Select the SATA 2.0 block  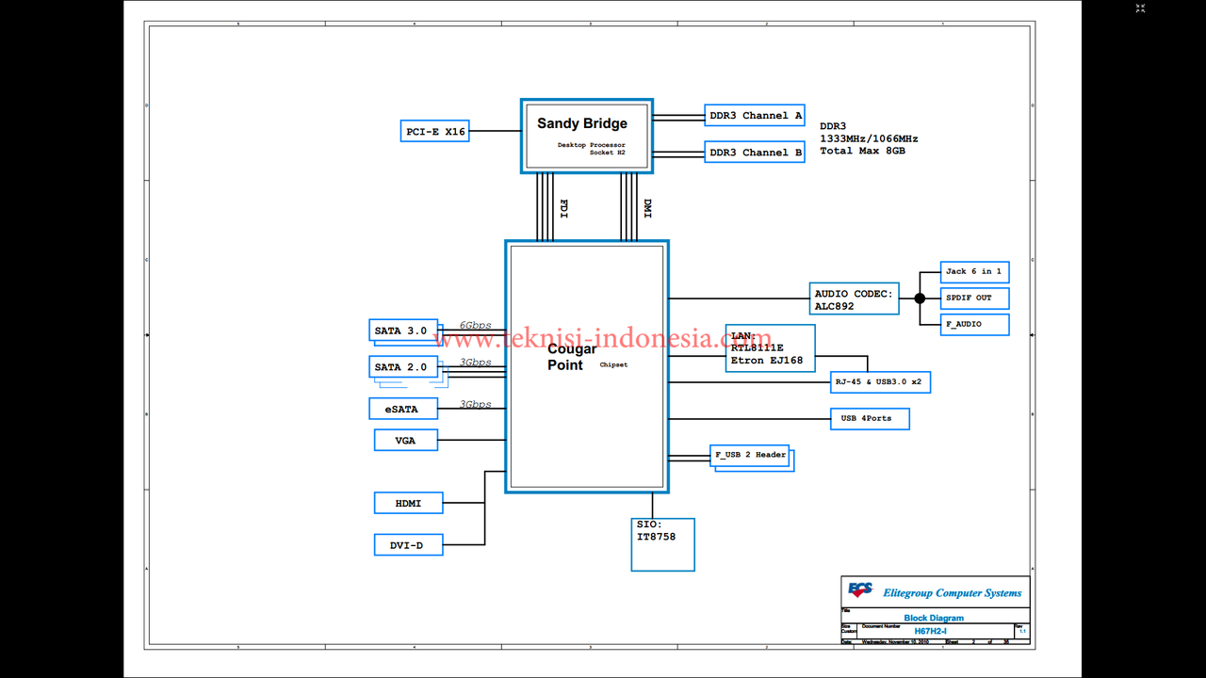click(x=403, y=367)
